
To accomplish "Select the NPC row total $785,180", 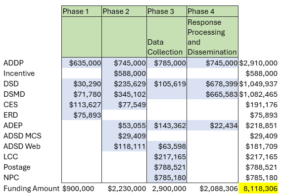I will pyautogui.click(x=261, y=178).
